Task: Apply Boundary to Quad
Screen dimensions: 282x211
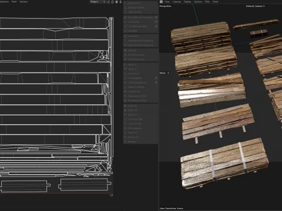Action: pos(140,100)
